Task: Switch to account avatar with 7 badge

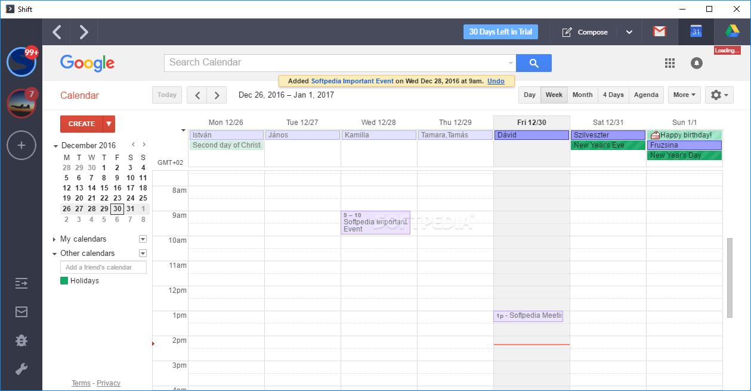Action: [x=21, y=104]
